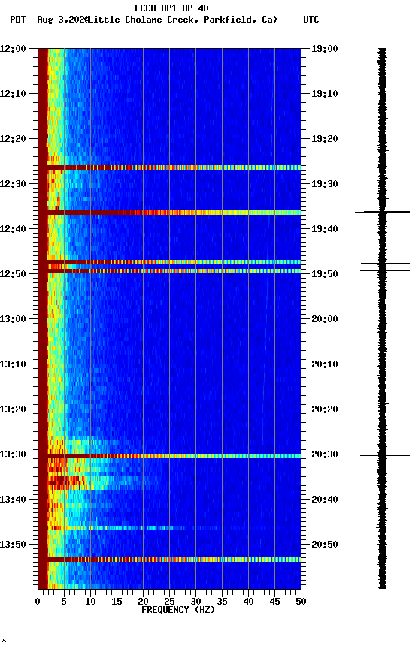Click the '19:00' UTC time label
The height and width of the screenshot is (649, 415).
[325, 49]
